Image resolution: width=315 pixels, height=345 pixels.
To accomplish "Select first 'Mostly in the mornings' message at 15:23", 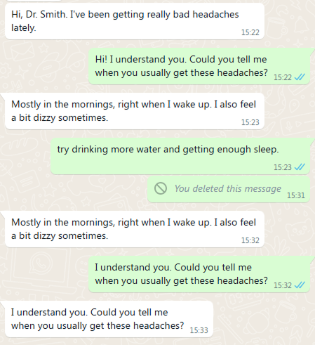I will tap(135, 111).
